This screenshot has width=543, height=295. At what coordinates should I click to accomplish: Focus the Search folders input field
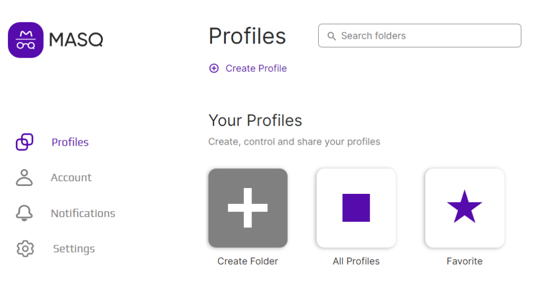point(419,35)
